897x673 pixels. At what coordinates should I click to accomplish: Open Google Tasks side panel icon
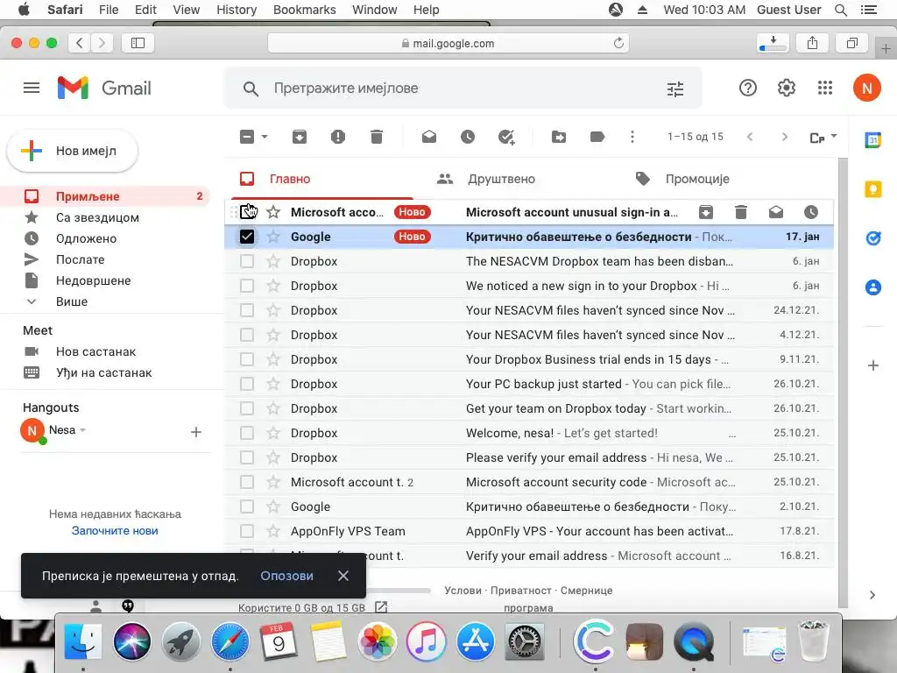click(x=873, y=238)
